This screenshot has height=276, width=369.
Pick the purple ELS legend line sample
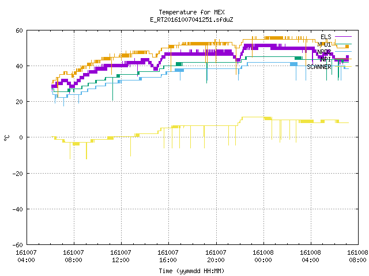343,37
